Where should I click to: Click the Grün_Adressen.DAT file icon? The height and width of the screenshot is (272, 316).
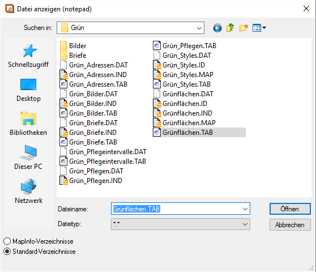[63, 65]
